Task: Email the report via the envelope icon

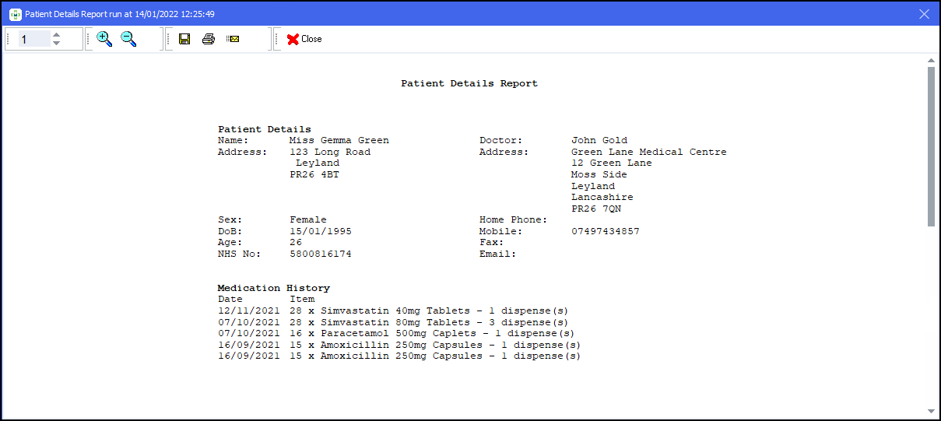Action: click(233, 39)
